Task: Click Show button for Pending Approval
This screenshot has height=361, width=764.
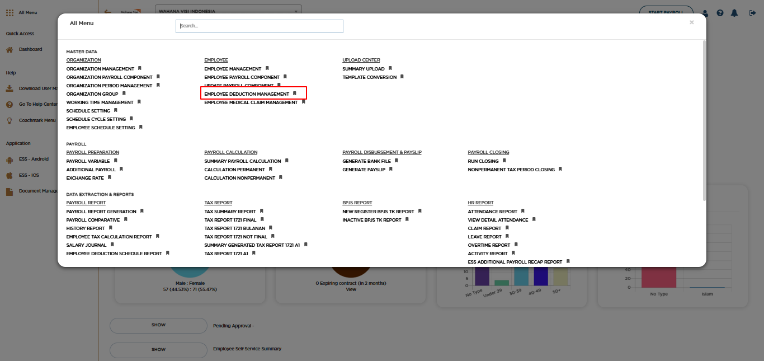Action: point(158,325)
